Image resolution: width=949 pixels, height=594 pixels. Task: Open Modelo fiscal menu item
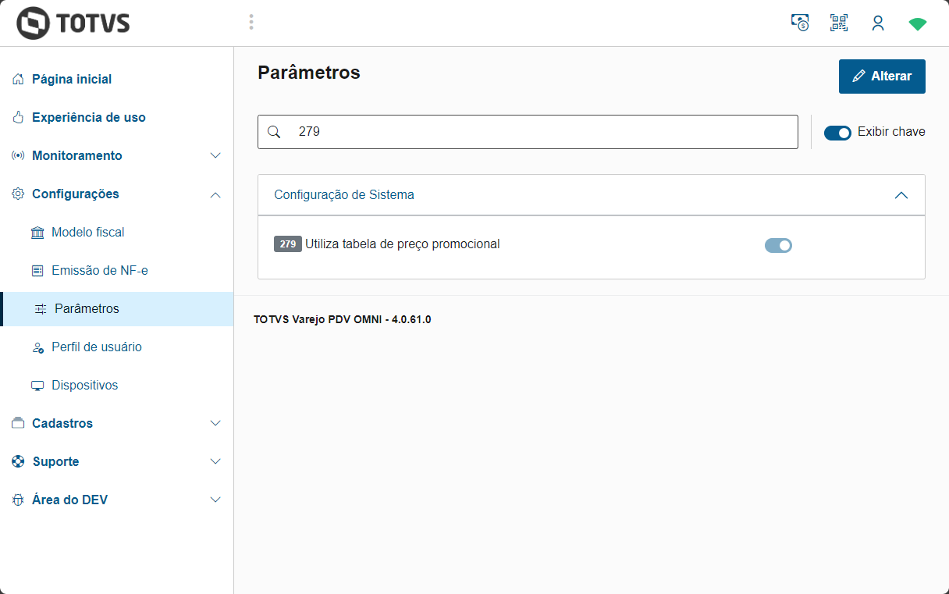tap(87, 232)
